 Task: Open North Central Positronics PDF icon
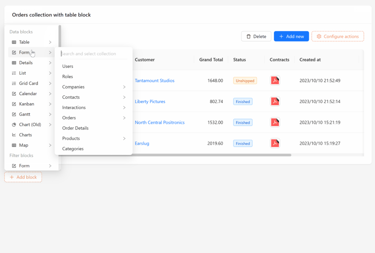coord(275,122)
